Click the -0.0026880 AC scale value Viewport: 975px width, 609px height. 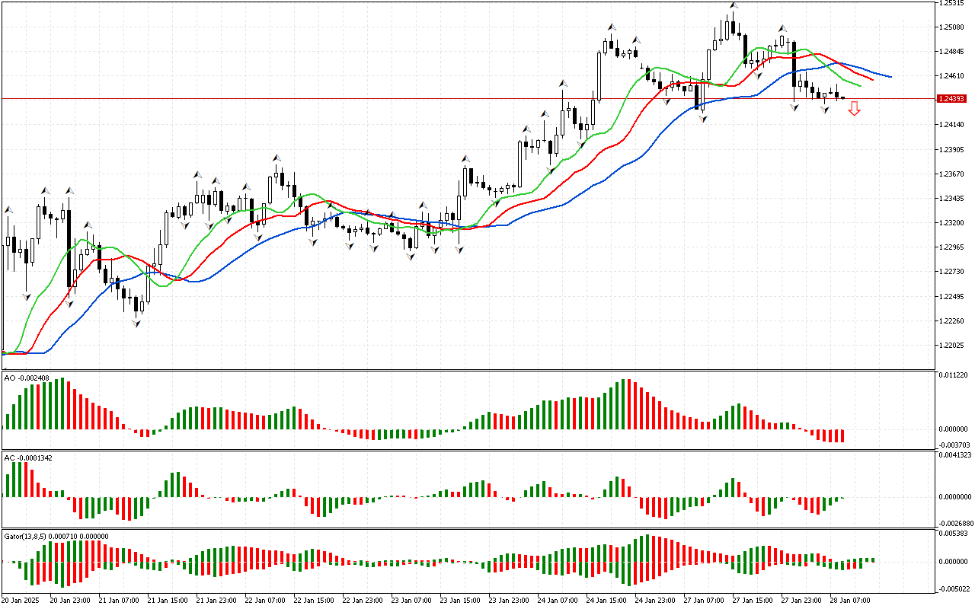[x=955, y=523]
